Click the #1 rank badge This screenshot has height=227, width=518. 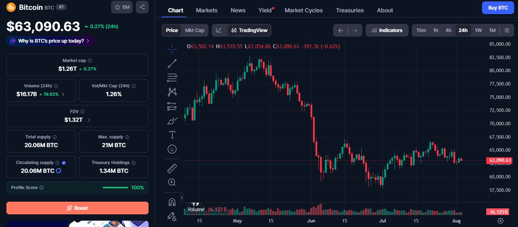(x=61, y=7)
